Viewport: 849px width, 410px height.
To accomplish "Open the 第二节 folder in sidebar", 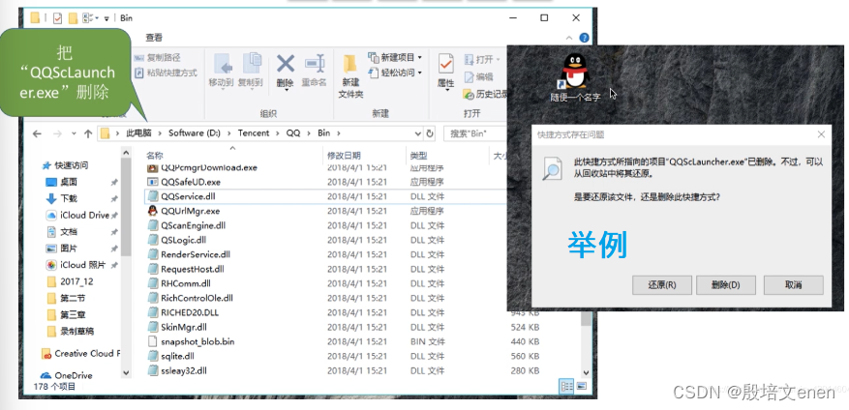I will [x=66, y=298].
